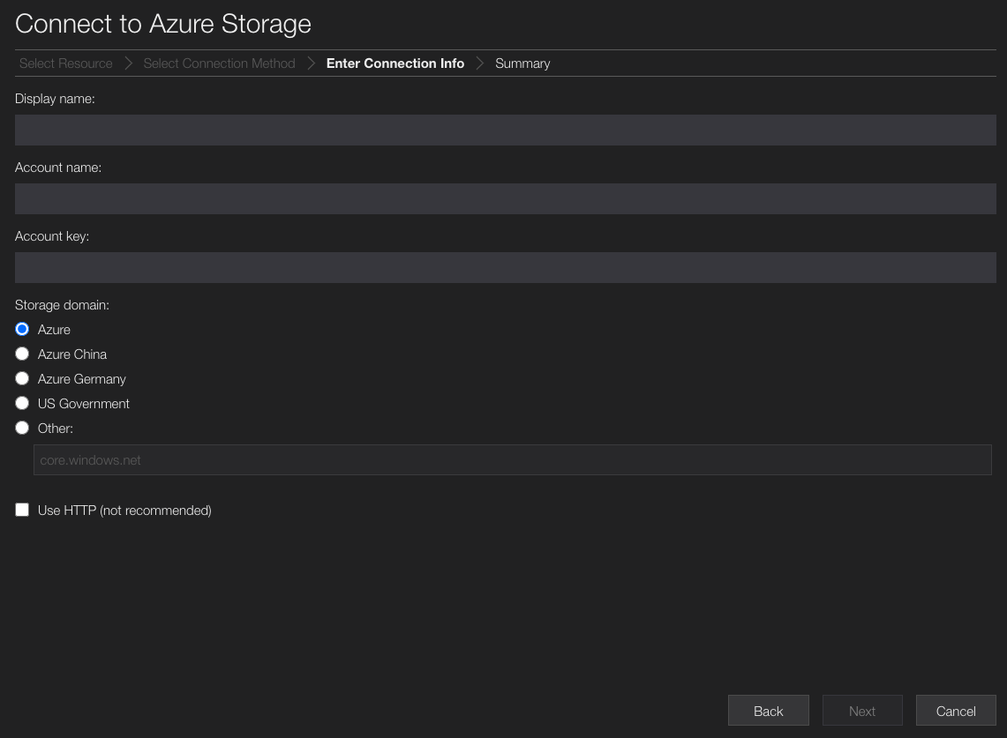
Task: Click the 'Connect to Azure Storage' title
Action: 163,24
